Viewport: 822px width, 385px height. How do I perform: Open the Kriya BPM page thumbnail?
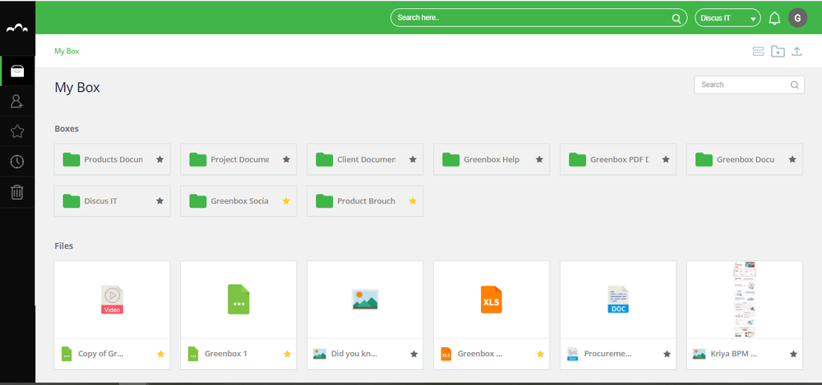tap(745, 300)
